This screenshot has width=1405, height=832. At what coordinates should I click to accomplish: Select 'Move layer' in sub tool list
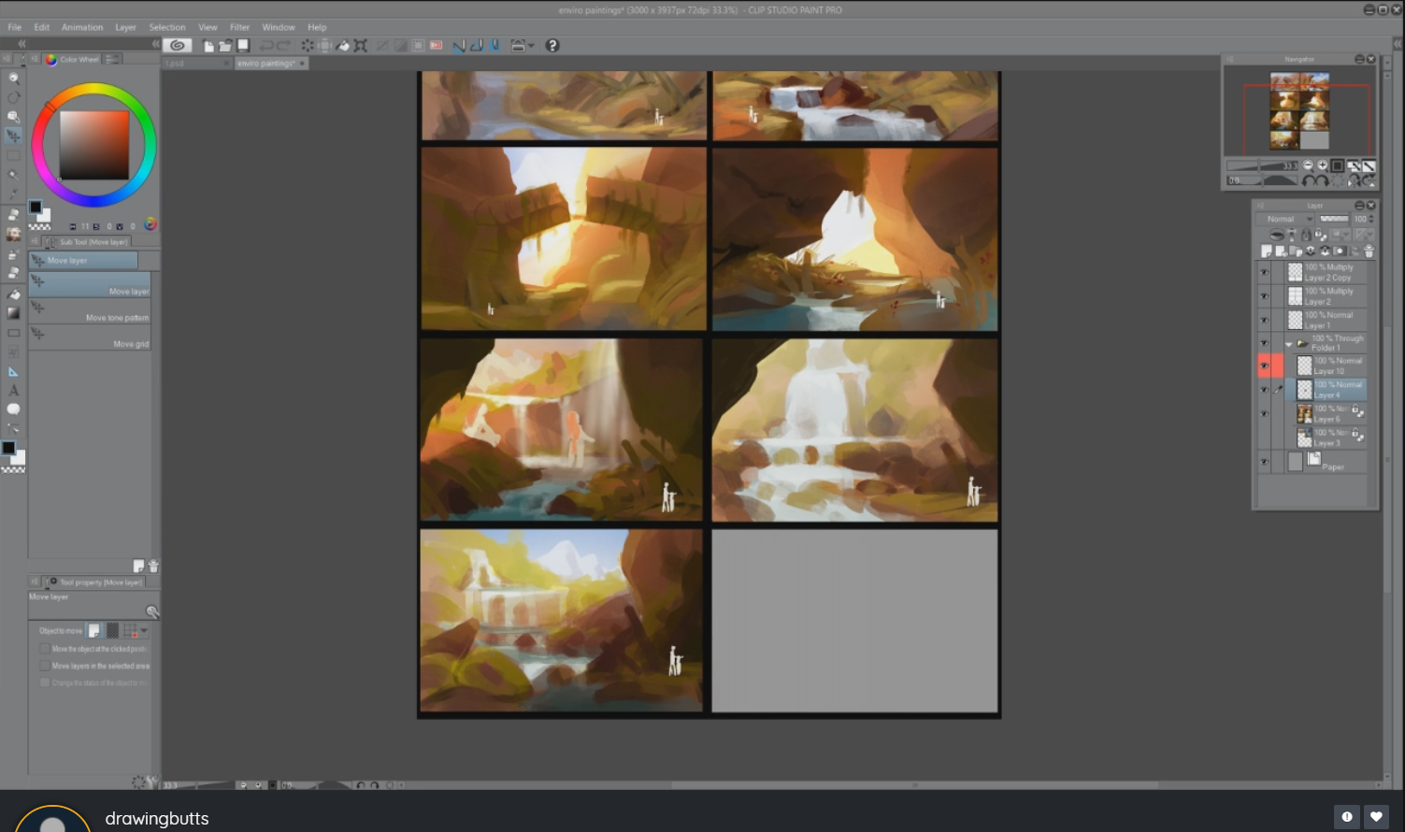tap(90, 285)
